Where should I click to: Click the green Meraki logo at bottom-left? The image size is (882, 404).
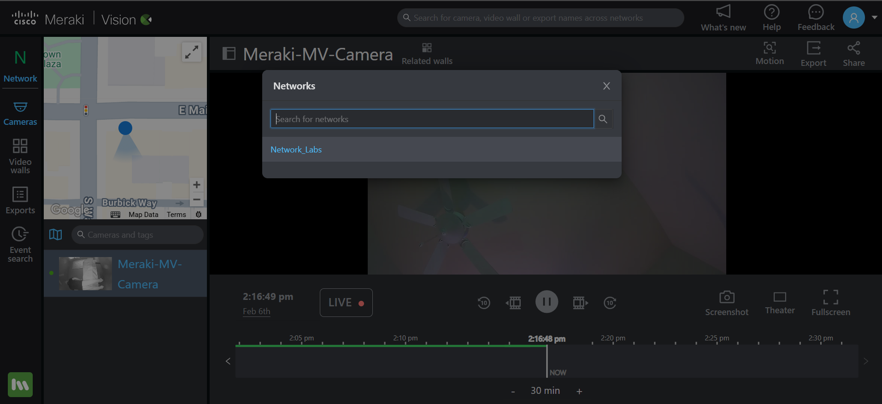(x=20, y=385)
